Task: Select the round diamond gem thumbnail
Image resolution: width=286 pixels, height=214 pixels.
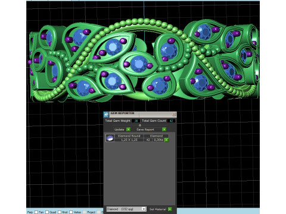Action: [x=110, y=138]
